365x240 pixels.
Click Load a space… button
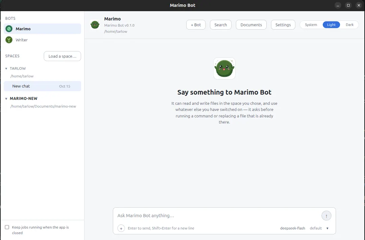click(62, 56)
